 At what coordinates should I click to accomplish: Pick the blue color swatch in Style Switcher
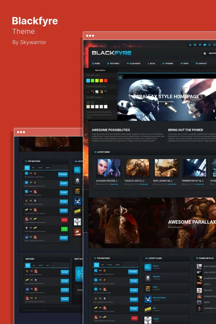[x=88, y=81]
